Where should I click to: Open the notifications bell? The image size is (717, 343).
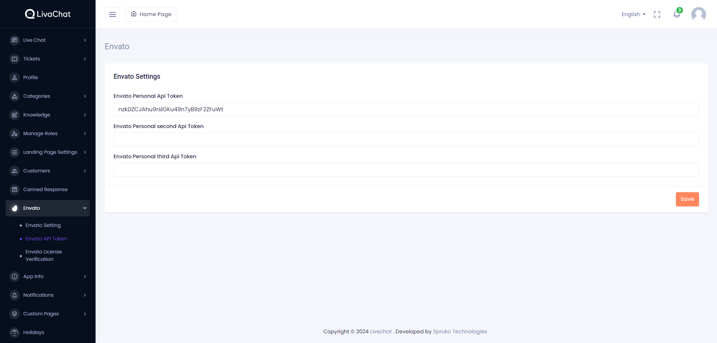pos(677,14)
